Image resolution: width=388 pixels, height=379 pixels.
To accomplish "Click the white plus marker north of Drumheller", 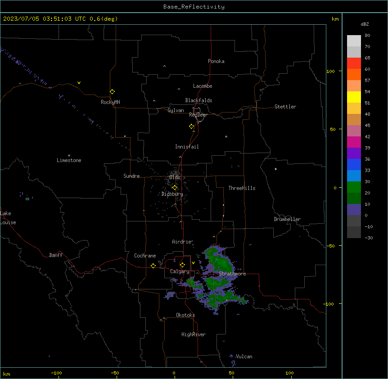I will pos(275,169).
